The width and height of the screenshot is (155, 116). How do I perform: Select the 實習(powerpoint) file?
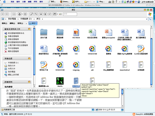coord(108,34)
